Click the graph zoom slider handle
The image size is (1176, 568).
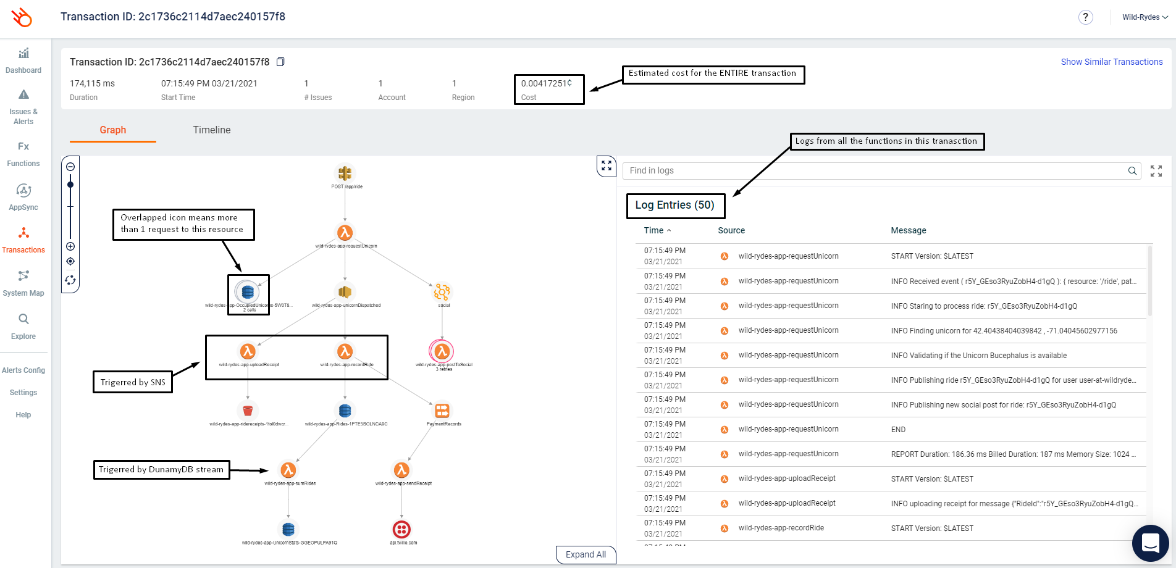70,185
